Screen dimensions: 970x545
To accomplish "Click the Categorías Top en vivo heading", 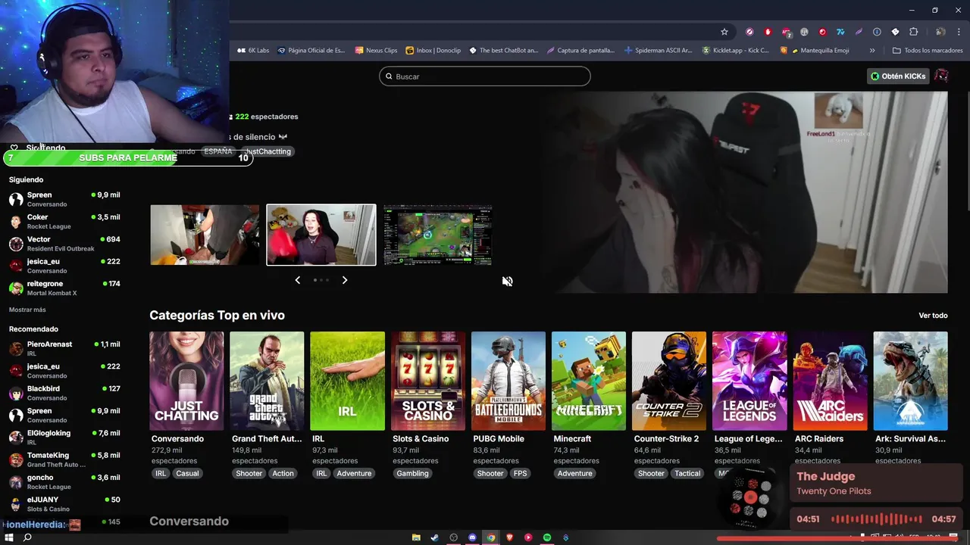I will 217,315.
